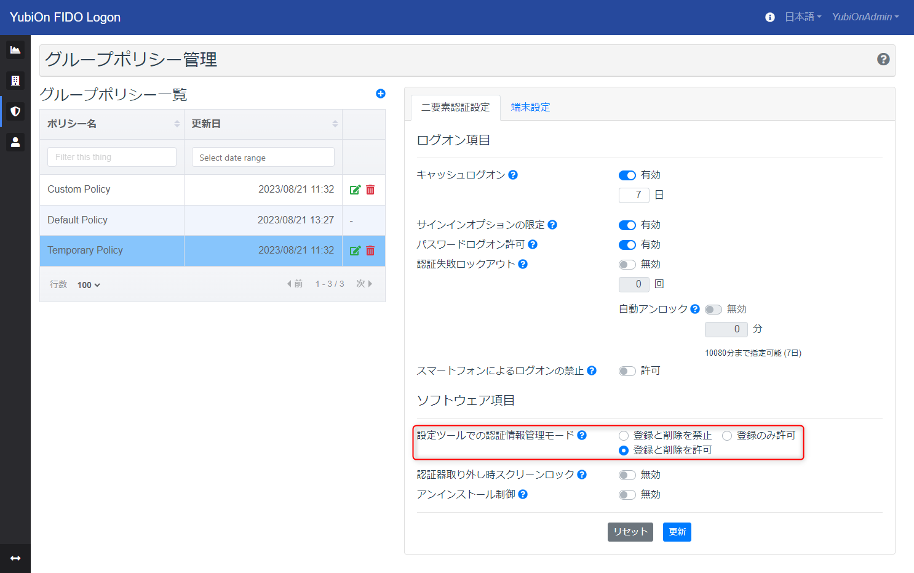Image resolution: width=914 pixels, height=573 pixels.
Task: Toggle パスワードログオン許可 off
Action: pos(627,244)
